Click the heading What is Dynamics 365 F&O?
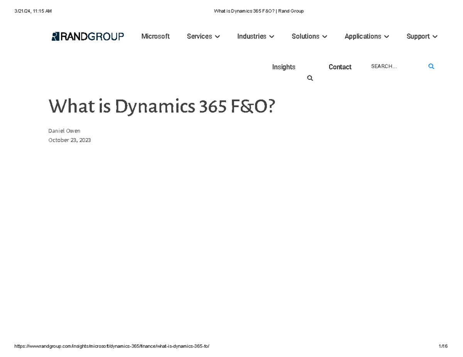 (162, 106)
